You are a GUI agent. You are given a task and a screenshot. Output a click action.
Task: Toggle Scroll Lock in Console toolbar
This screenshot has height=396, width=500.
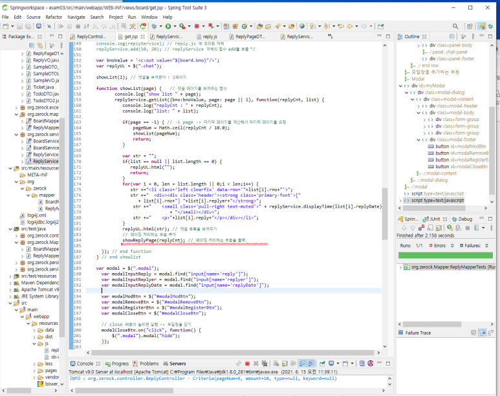click(x=285, y=364)
